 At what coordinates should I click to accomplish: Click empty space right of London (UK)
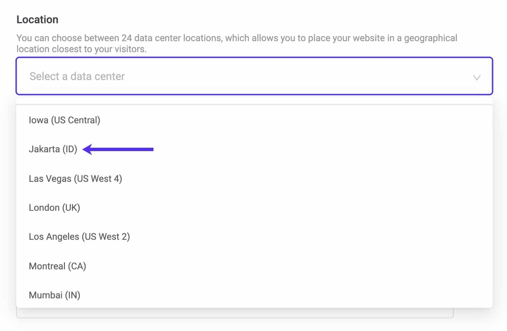pyautogui.click(x=270, y=208)
